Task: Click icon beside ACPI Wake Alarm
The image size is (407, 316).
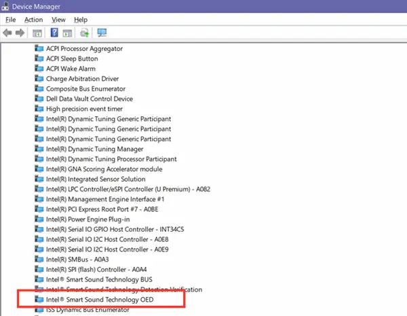Action: tap(39, 69)
